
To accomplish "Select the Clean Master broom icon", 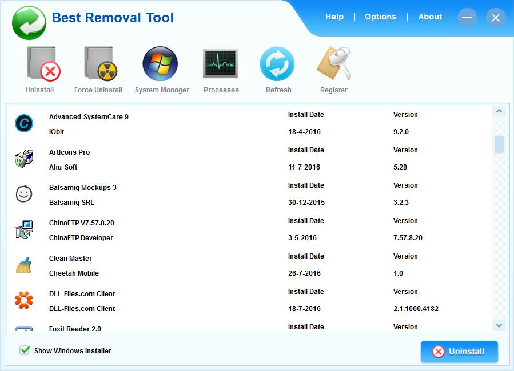I will coord(24,265).
